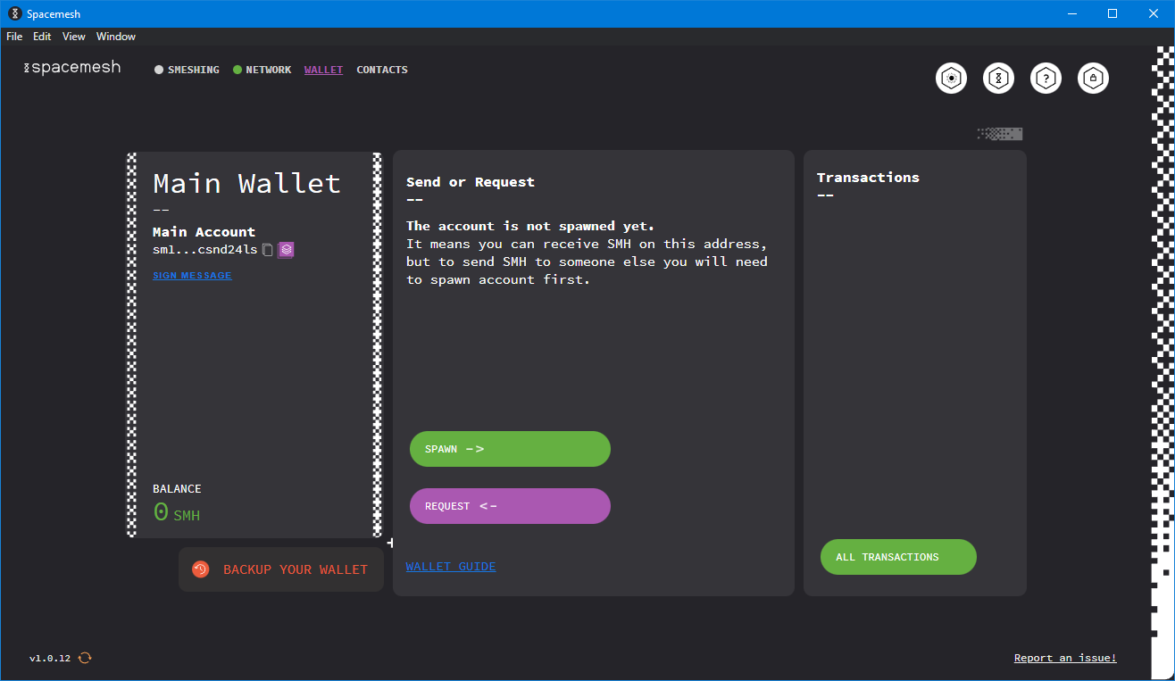Screen dimensions: 1175x681
Task: Click the purple Request button
Action: pos(510,506)
